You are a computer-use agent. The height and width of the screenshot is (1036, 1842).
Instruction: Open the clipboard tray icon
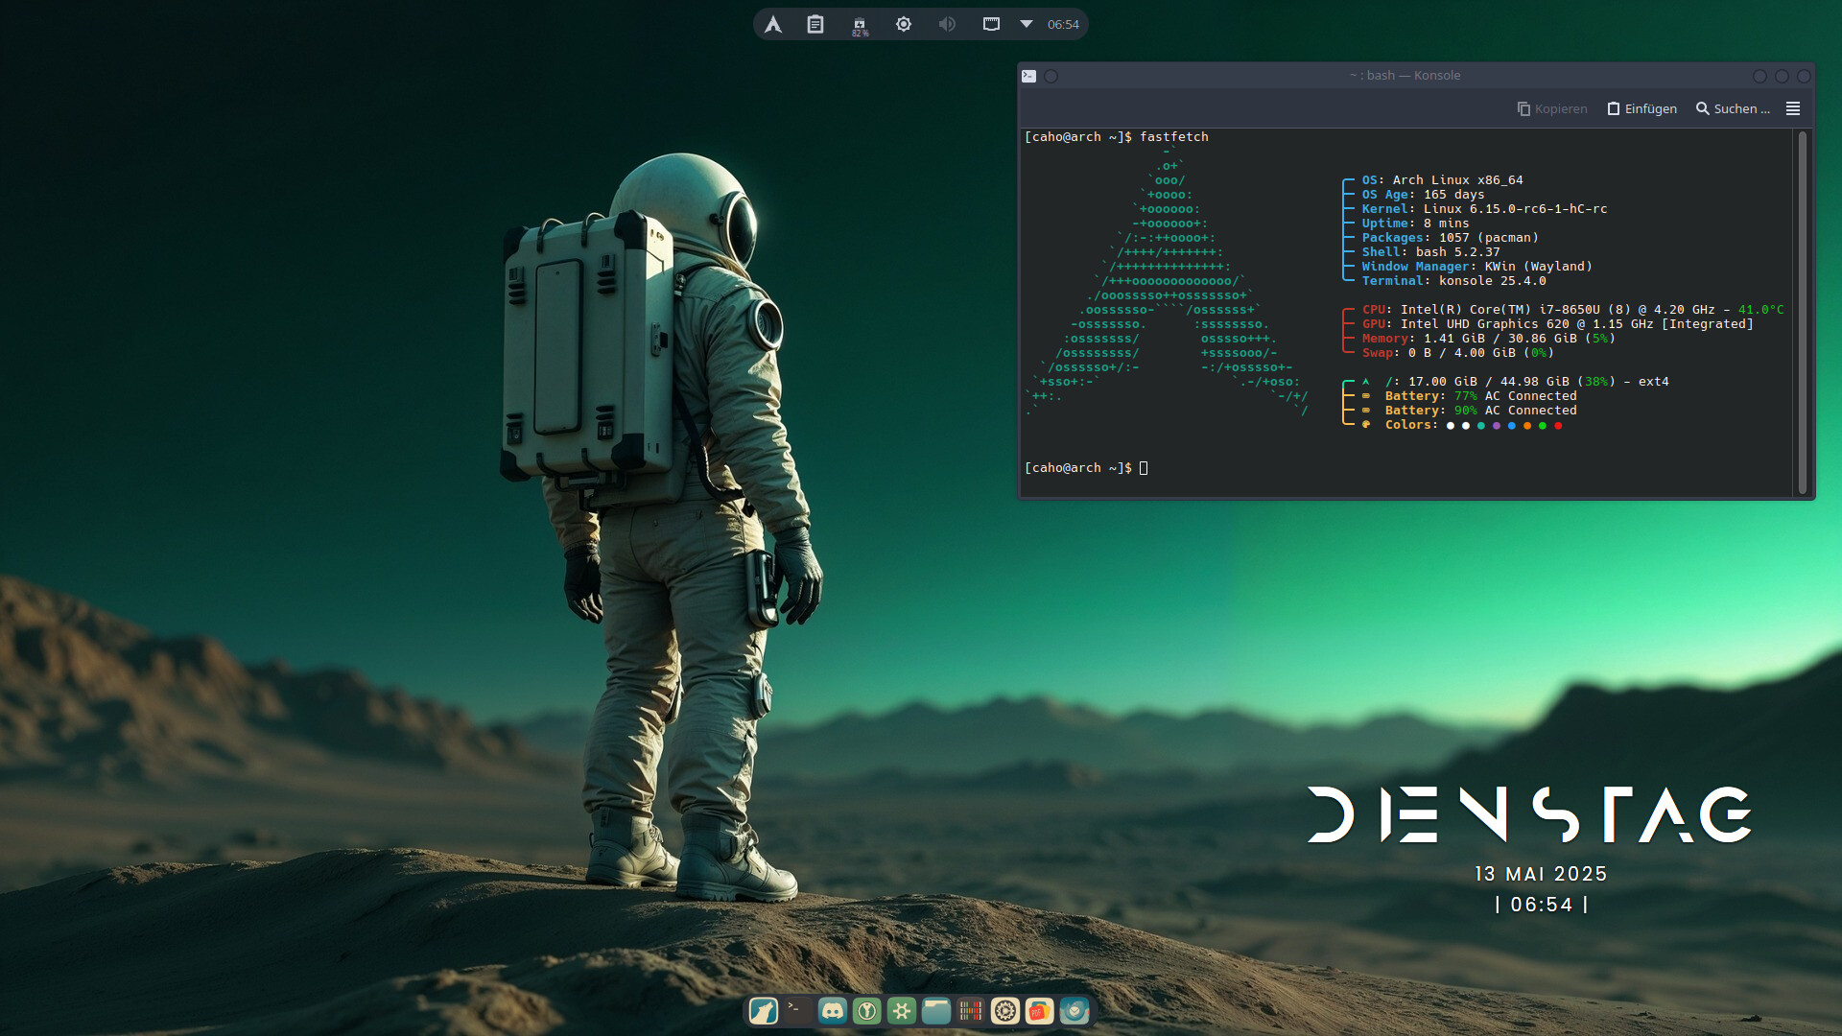[815, 25]
